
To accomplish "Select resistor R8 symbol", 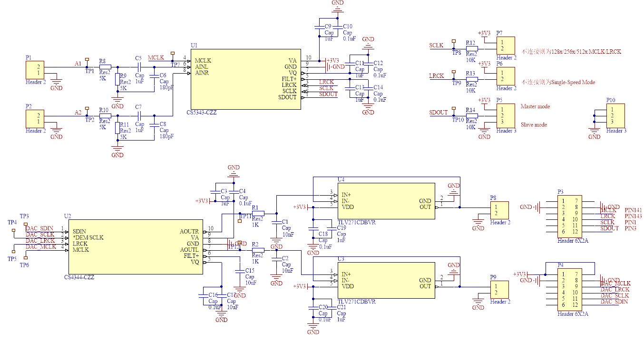I will pyautogui.click(x=105, y=67).
